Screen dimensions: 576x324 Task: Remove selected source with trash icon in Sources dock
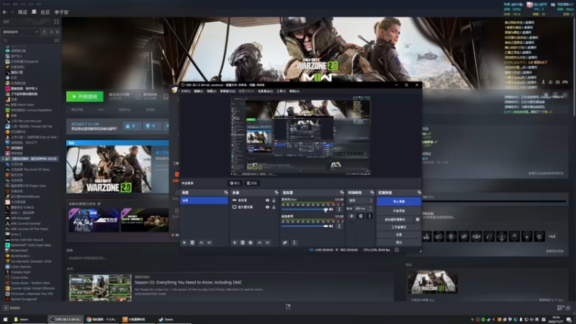pos(243,243)
